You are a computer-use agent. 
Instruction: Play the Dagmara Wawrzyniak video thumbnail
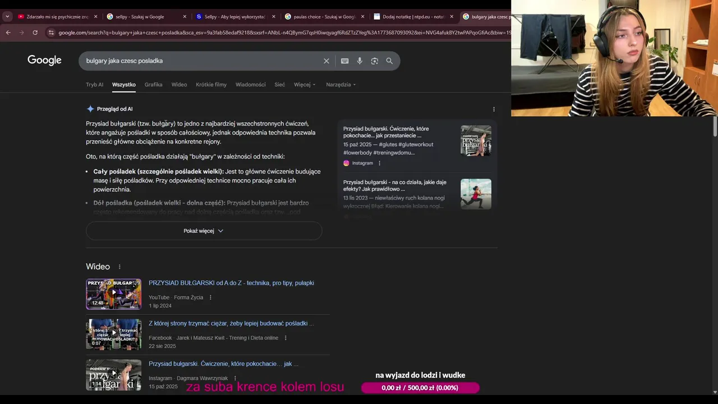click(113, 375)
